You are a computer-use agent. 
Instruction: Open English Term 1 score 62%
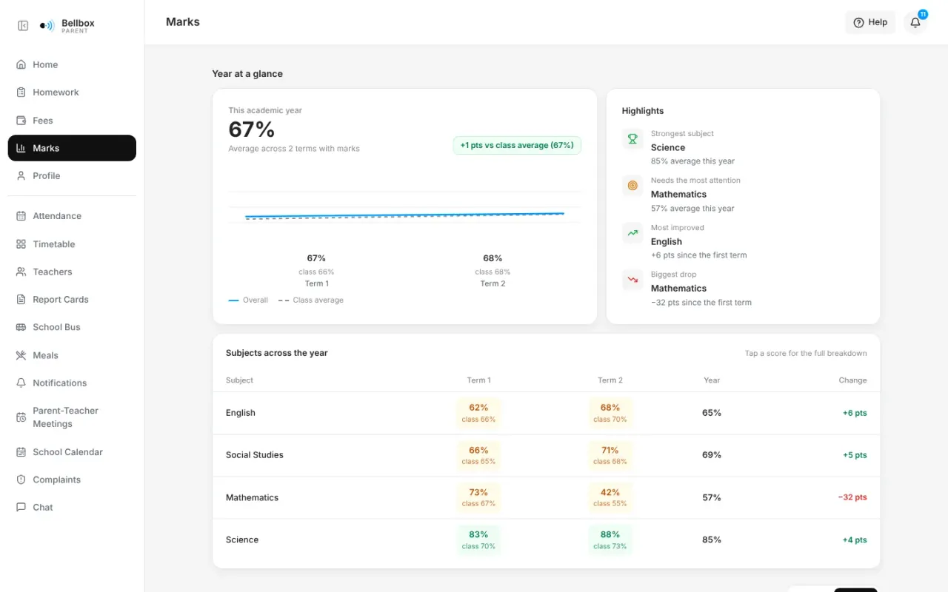coord(478,413)
